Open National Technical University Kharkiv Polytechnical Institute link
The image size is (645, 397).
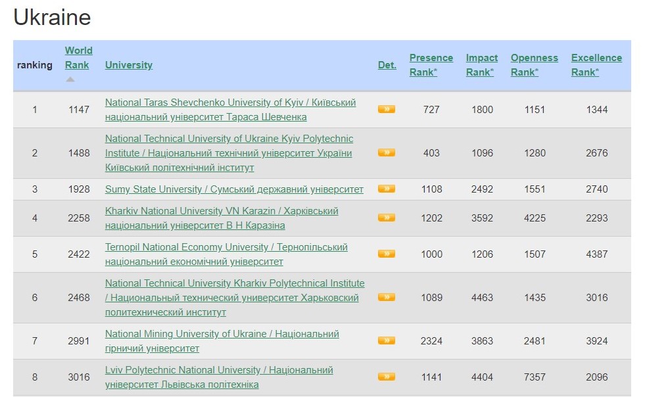pyautogui.click(x=235, y=298)
